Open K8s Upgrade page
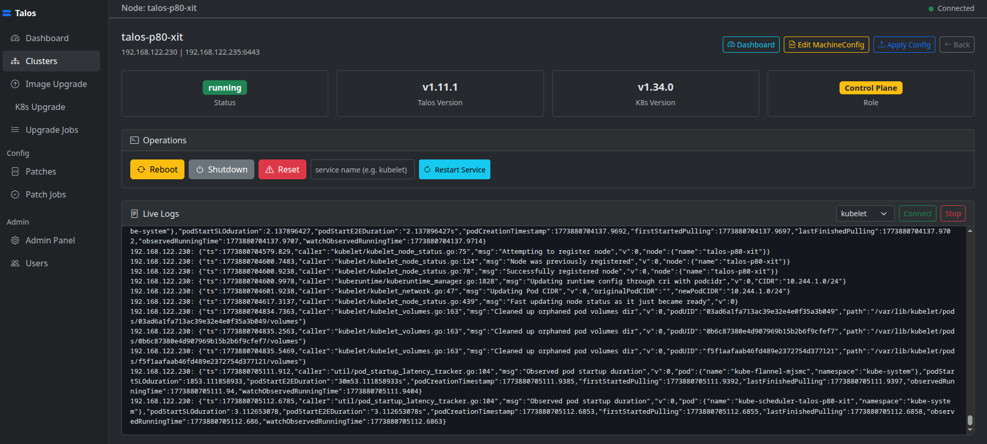 coord(51,107)
